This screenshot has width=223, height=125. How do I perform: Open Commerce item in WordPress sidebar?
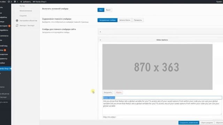point(4,36)
